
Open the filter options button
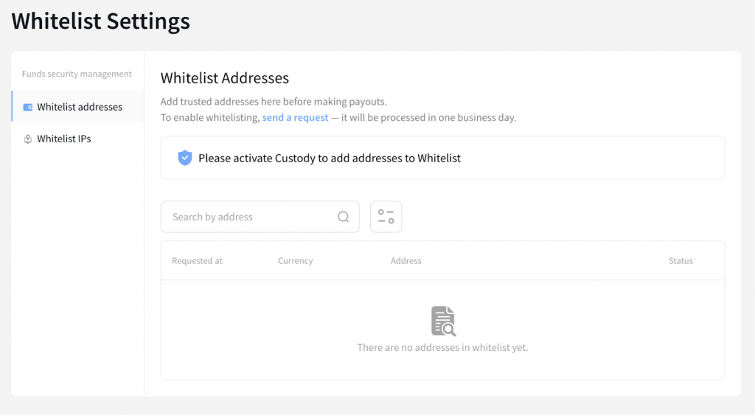(x=386, y=217)
